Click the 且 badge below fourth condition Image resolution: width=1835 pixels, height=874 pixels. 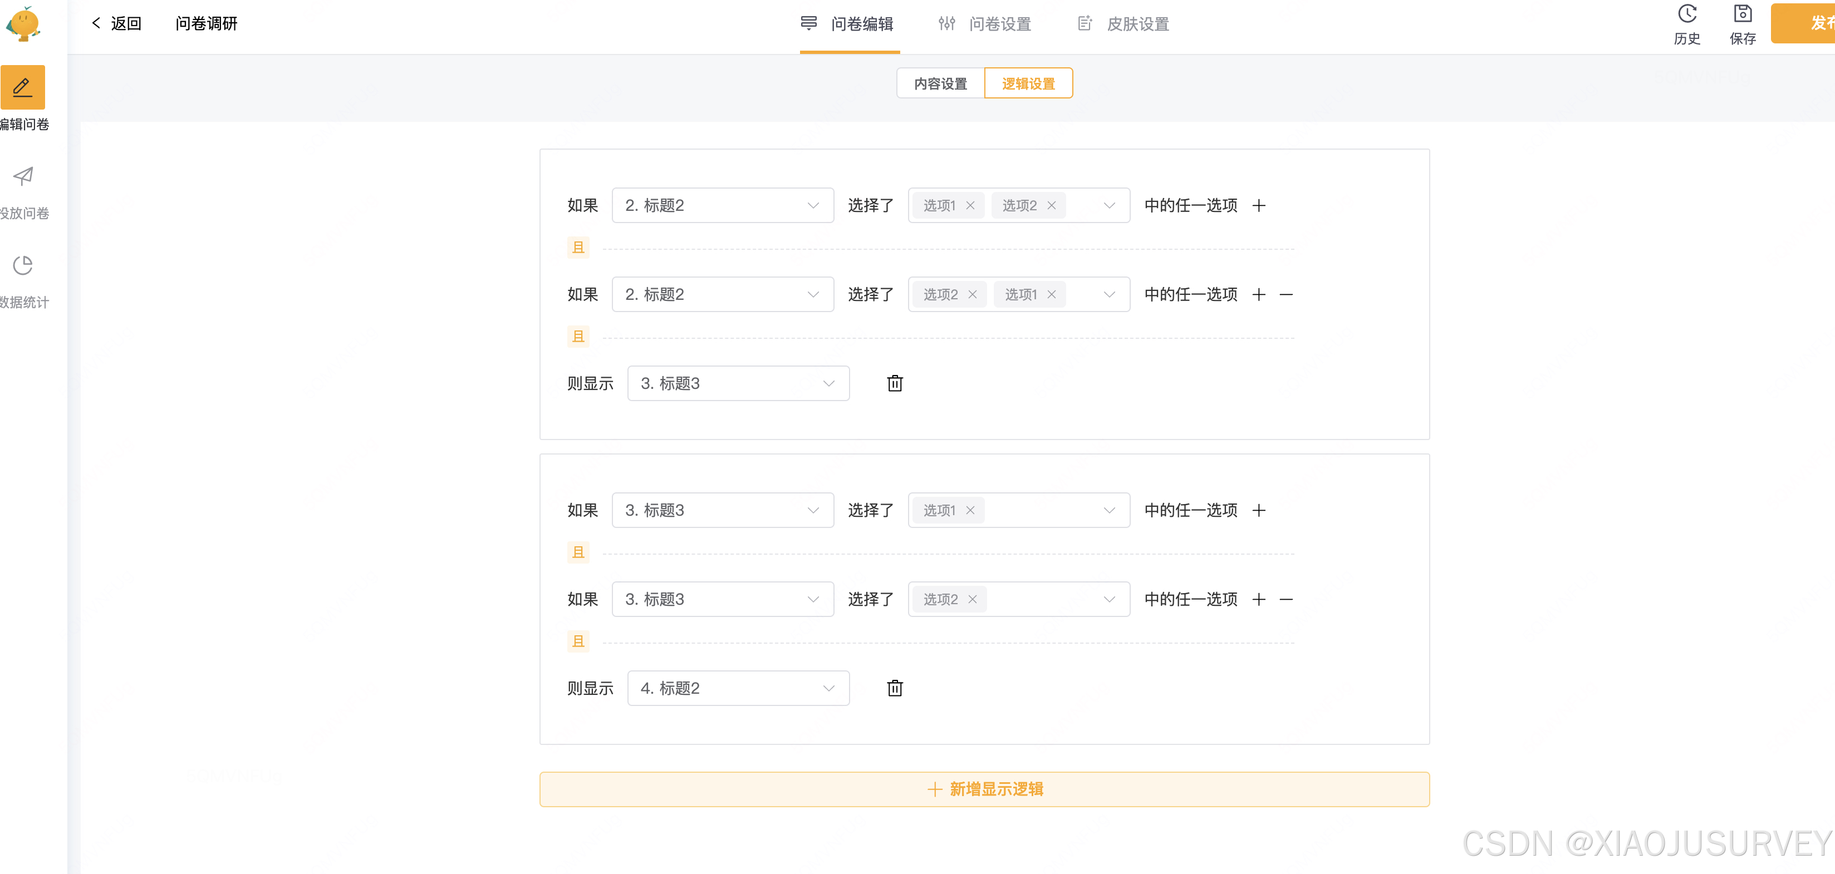(x=578, y=641)
